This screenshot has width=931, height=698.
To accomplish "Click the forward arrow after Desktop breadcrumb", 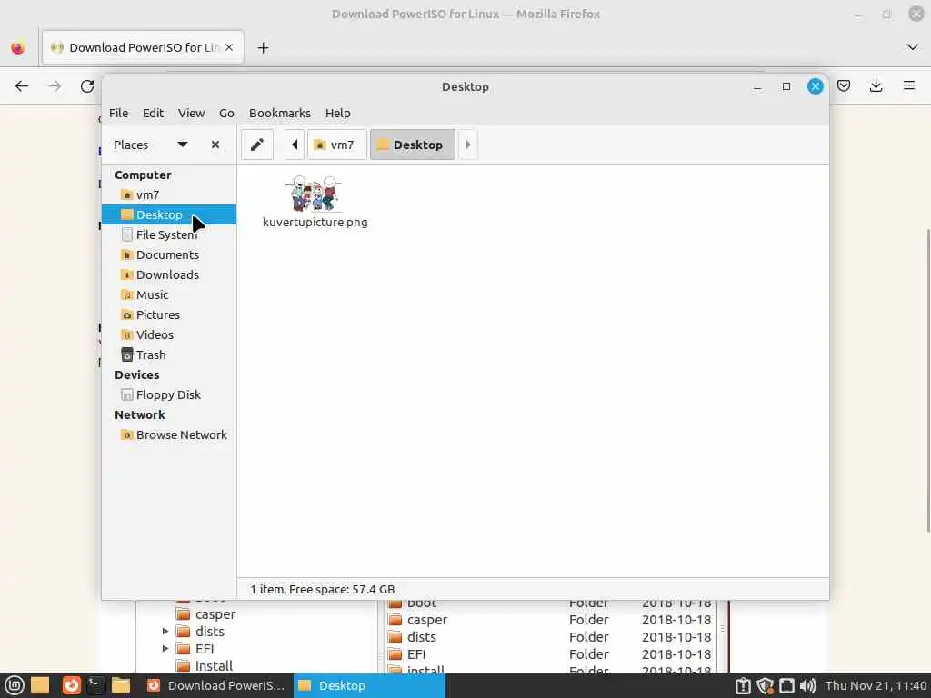I will (468, 145).
